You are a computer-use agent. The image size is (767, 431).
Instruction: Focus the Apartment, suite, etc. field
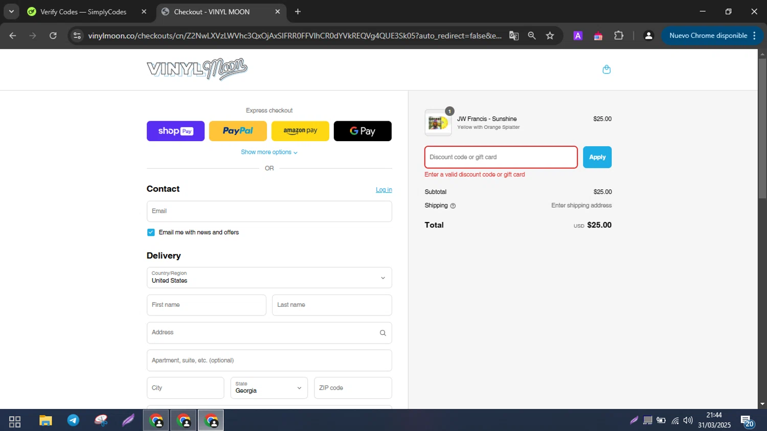click(269, 360)
